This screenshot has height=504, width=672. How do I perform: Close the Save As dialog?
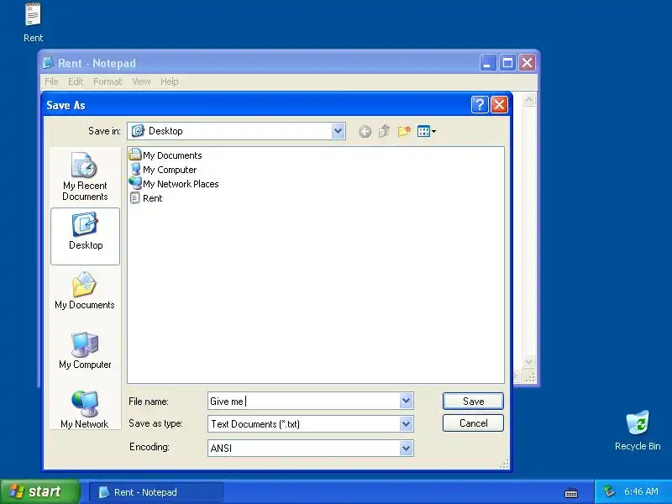[499, 104]
